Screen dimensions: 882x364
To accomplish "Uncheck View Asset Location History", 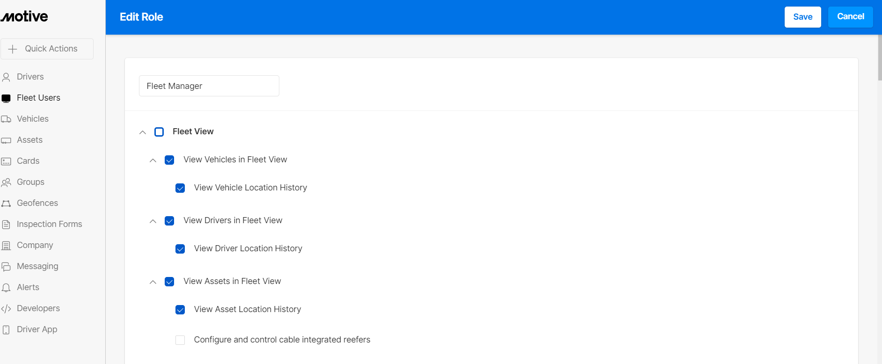I will click(180, 310).
